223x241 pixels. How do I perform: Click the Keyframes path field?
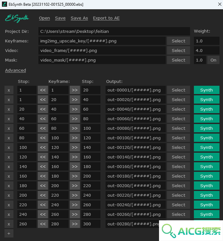102,41
